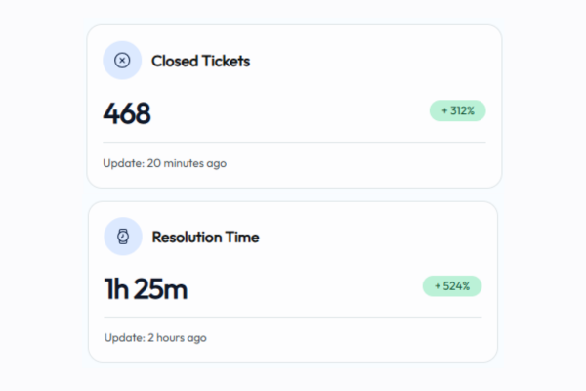Click the Resolution Time watch icon

[123, 237]
